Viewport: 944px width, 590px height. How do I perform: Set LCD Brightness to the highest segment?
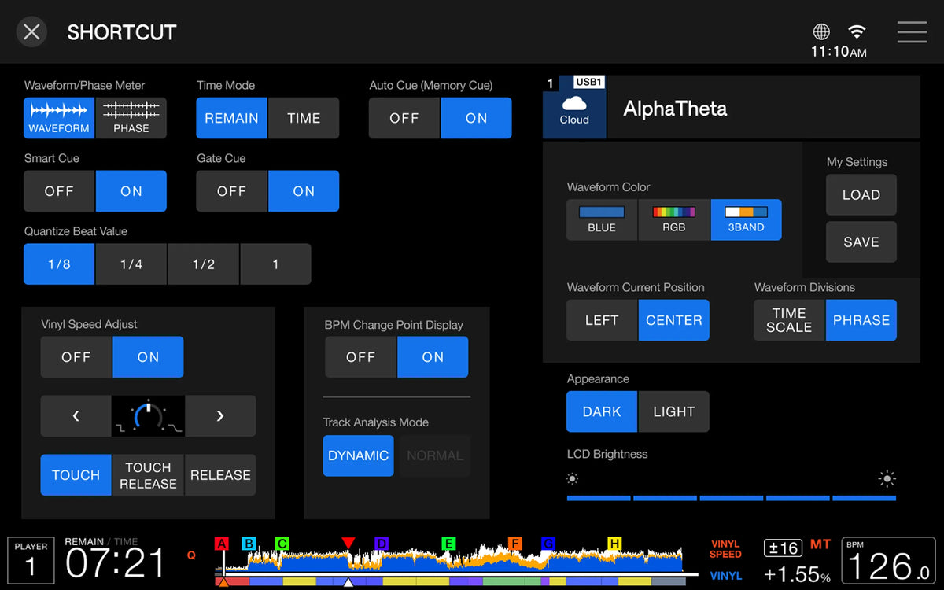[x=865, y=498]
